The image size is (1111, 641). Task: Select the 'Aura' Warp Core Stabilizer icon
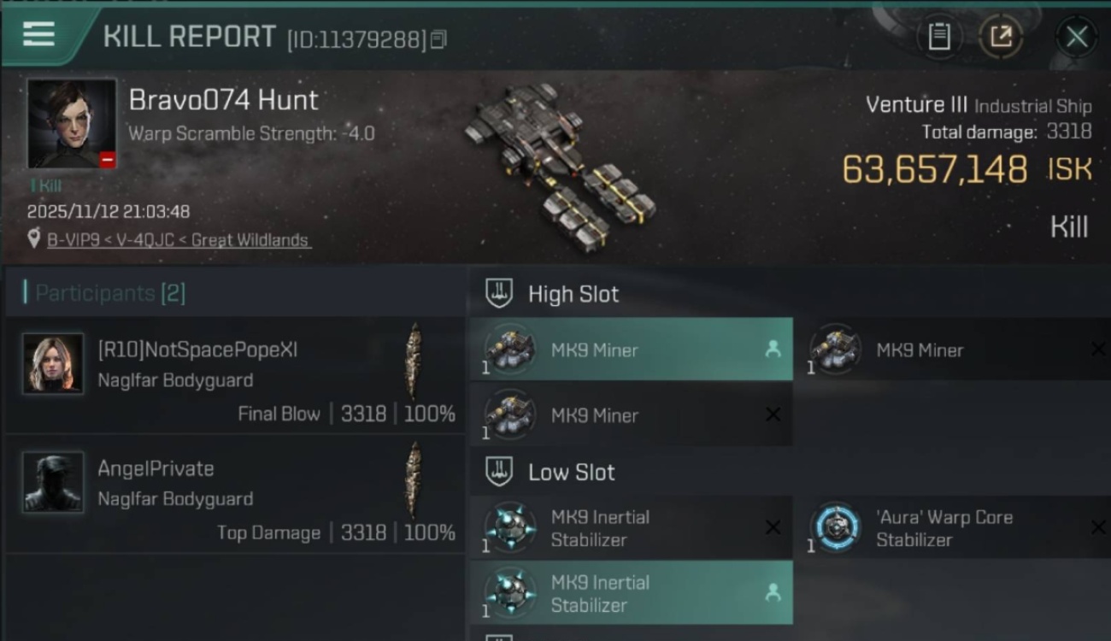pos(835,527)
